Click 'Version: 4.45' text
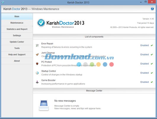The width and height of the screenshot is (157, 119). [x=148, y=19]
